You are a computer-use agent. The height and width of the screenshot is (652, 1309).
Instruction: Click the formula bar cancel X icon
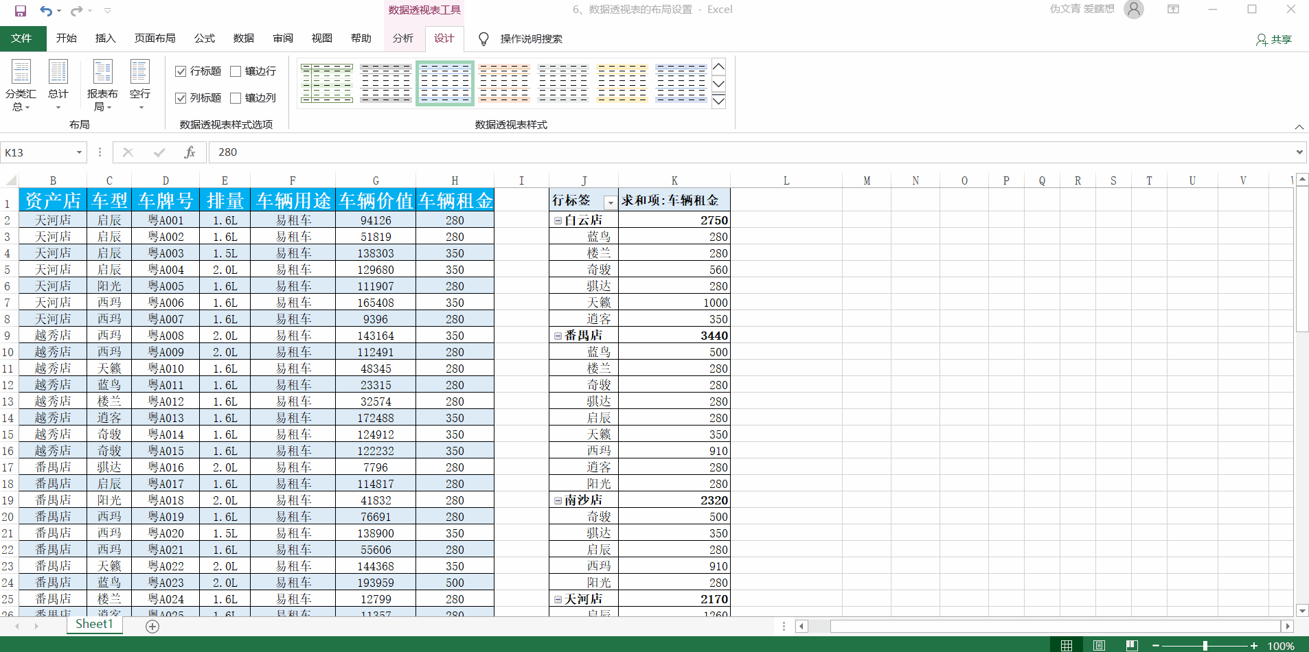128,152
